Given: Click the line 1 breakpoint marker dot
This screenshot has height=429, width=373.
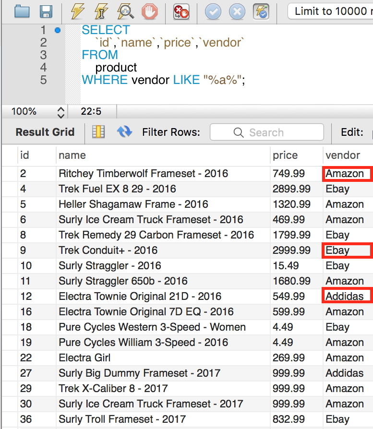Looking at the screenshot, I should [58, 30].
